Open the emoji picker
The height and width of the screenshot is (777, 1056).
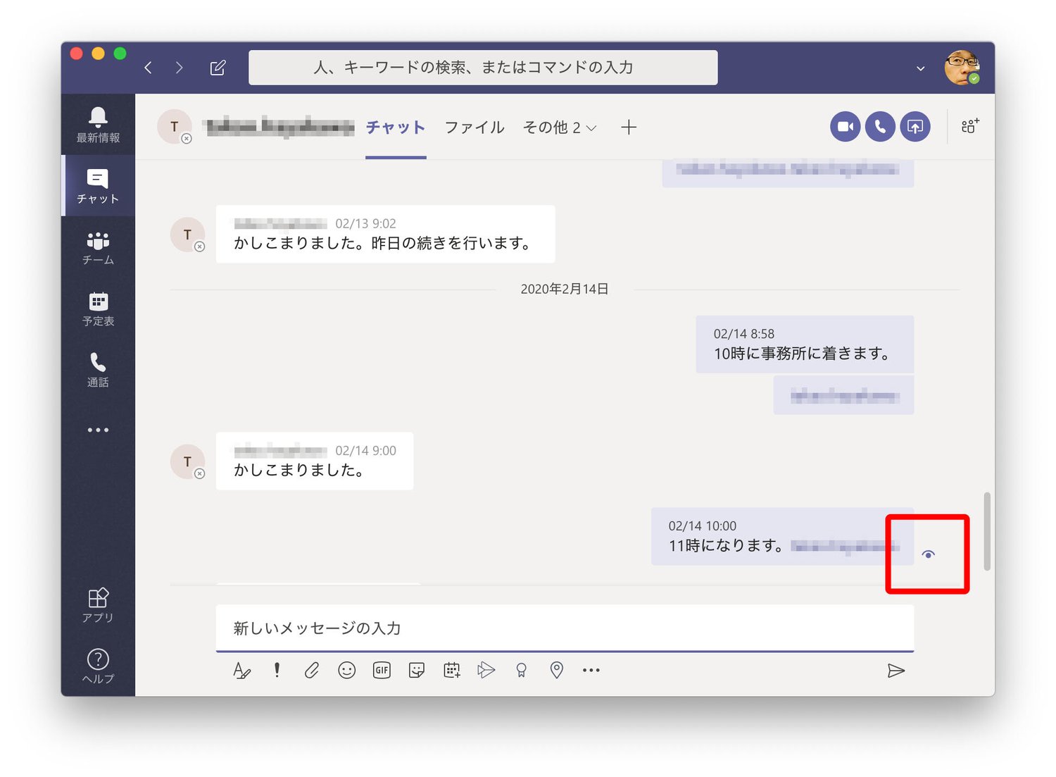pyautogui.click(x=346, y=670)
